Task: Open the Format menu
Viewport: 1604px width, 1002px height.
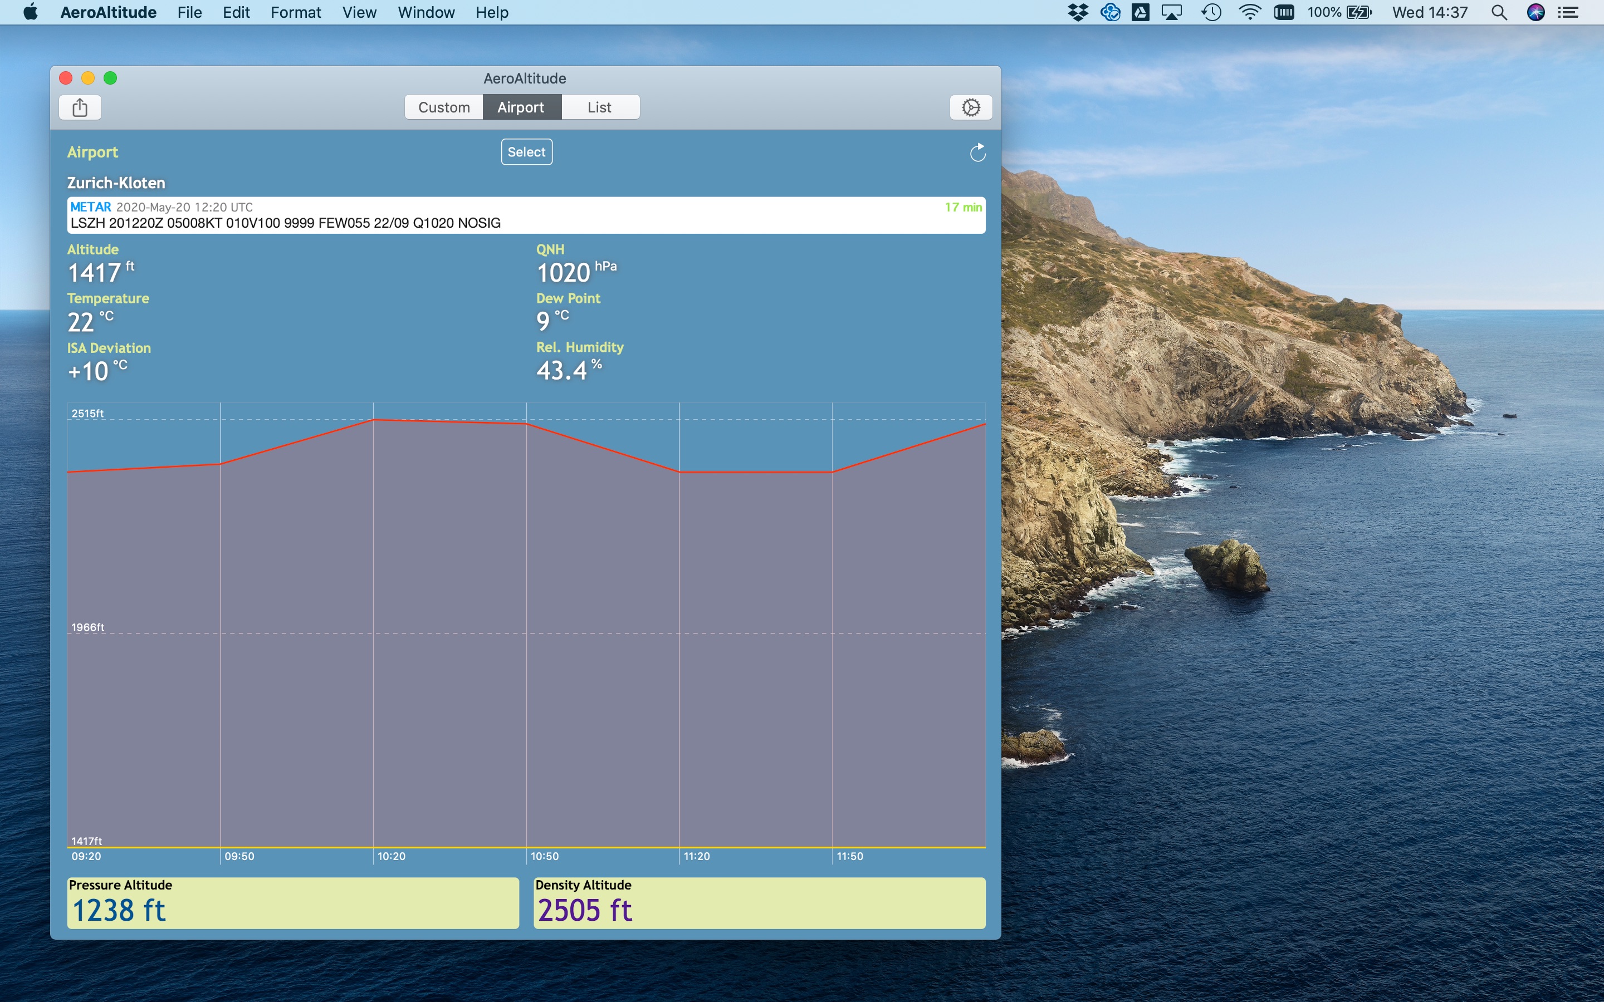Action: [x=296, y=12]
